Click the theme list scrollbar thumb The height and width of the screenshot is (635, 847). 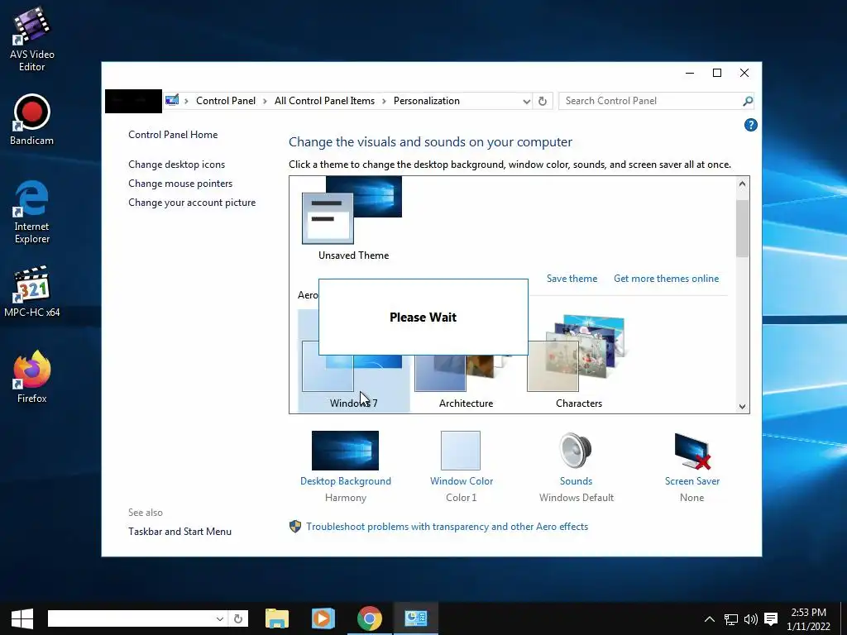tap(742, 228)
